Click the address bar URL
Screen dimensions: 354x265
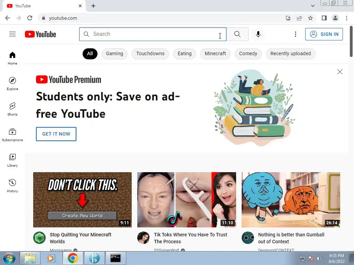point(63,18)
